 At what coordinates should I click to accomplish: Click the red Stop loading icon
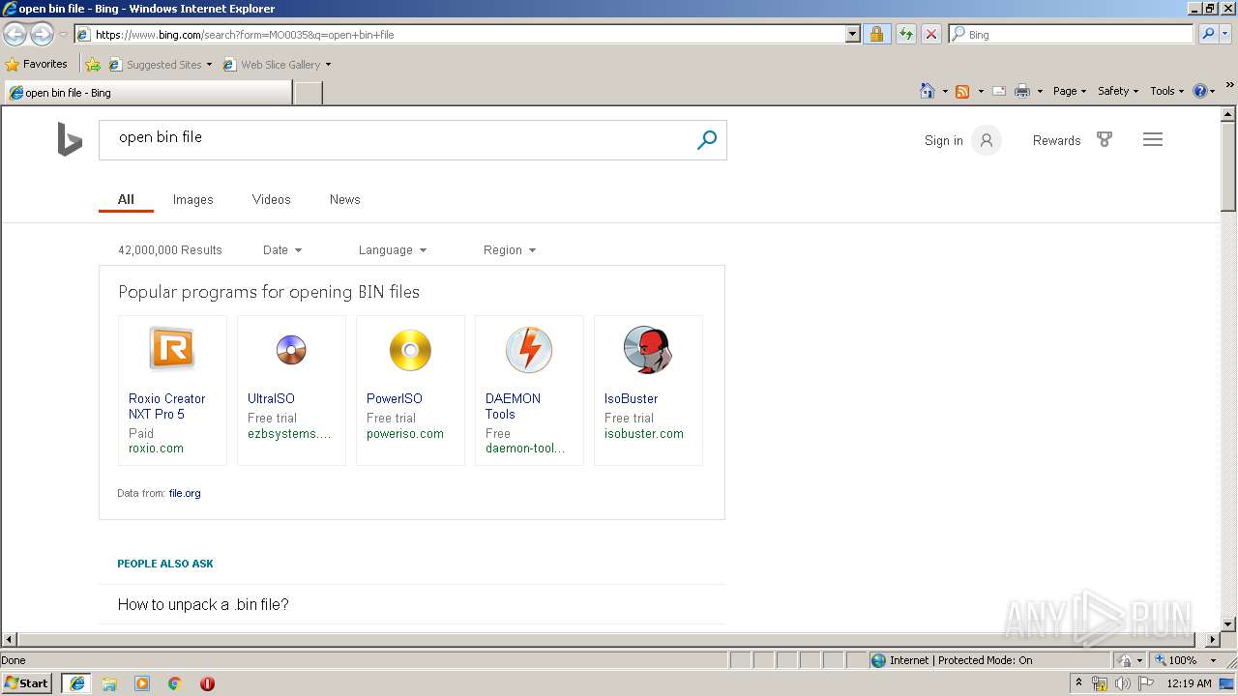pyautogui.click(x=931, y=34)
